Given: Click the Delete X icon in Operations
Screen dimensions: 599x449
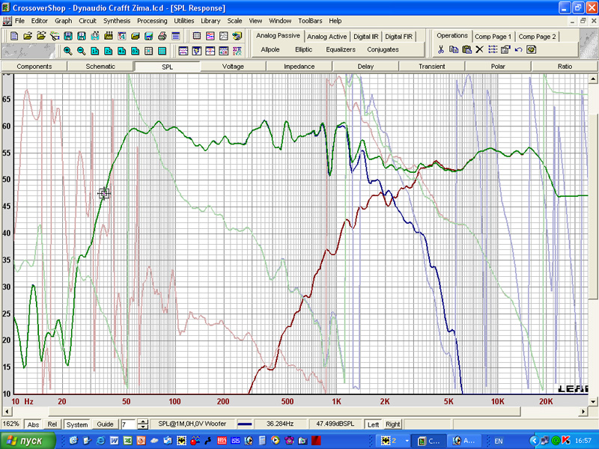Looking at the screenshot, I should (479, 49).
